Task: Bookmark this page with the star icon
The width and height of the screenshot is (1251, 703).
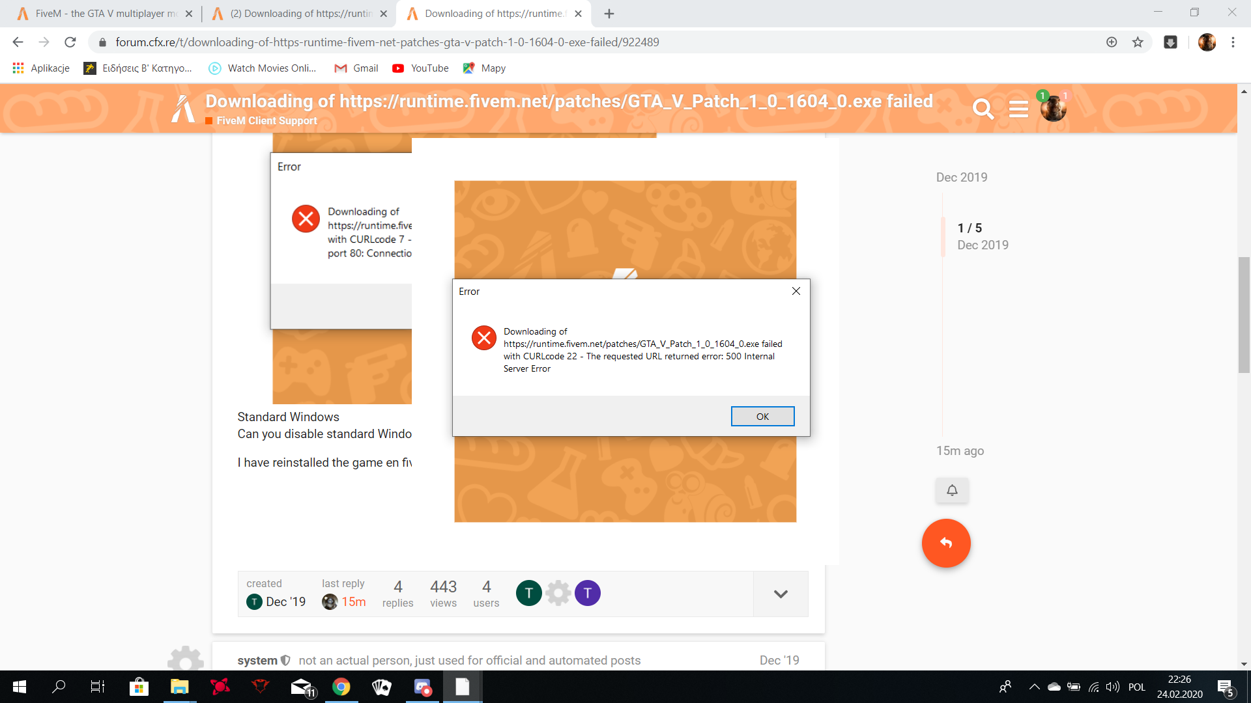Action: 1138,42
